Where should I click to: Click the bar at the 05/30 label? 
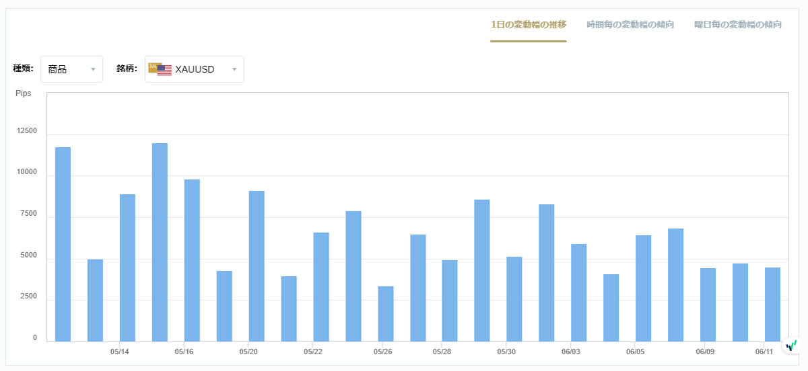(x=514, y=299)
